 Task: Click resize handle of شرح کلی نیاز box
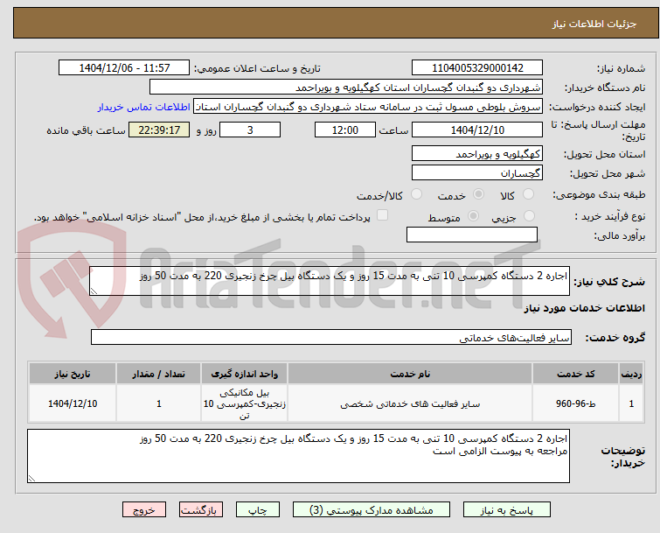click(94, 291)
